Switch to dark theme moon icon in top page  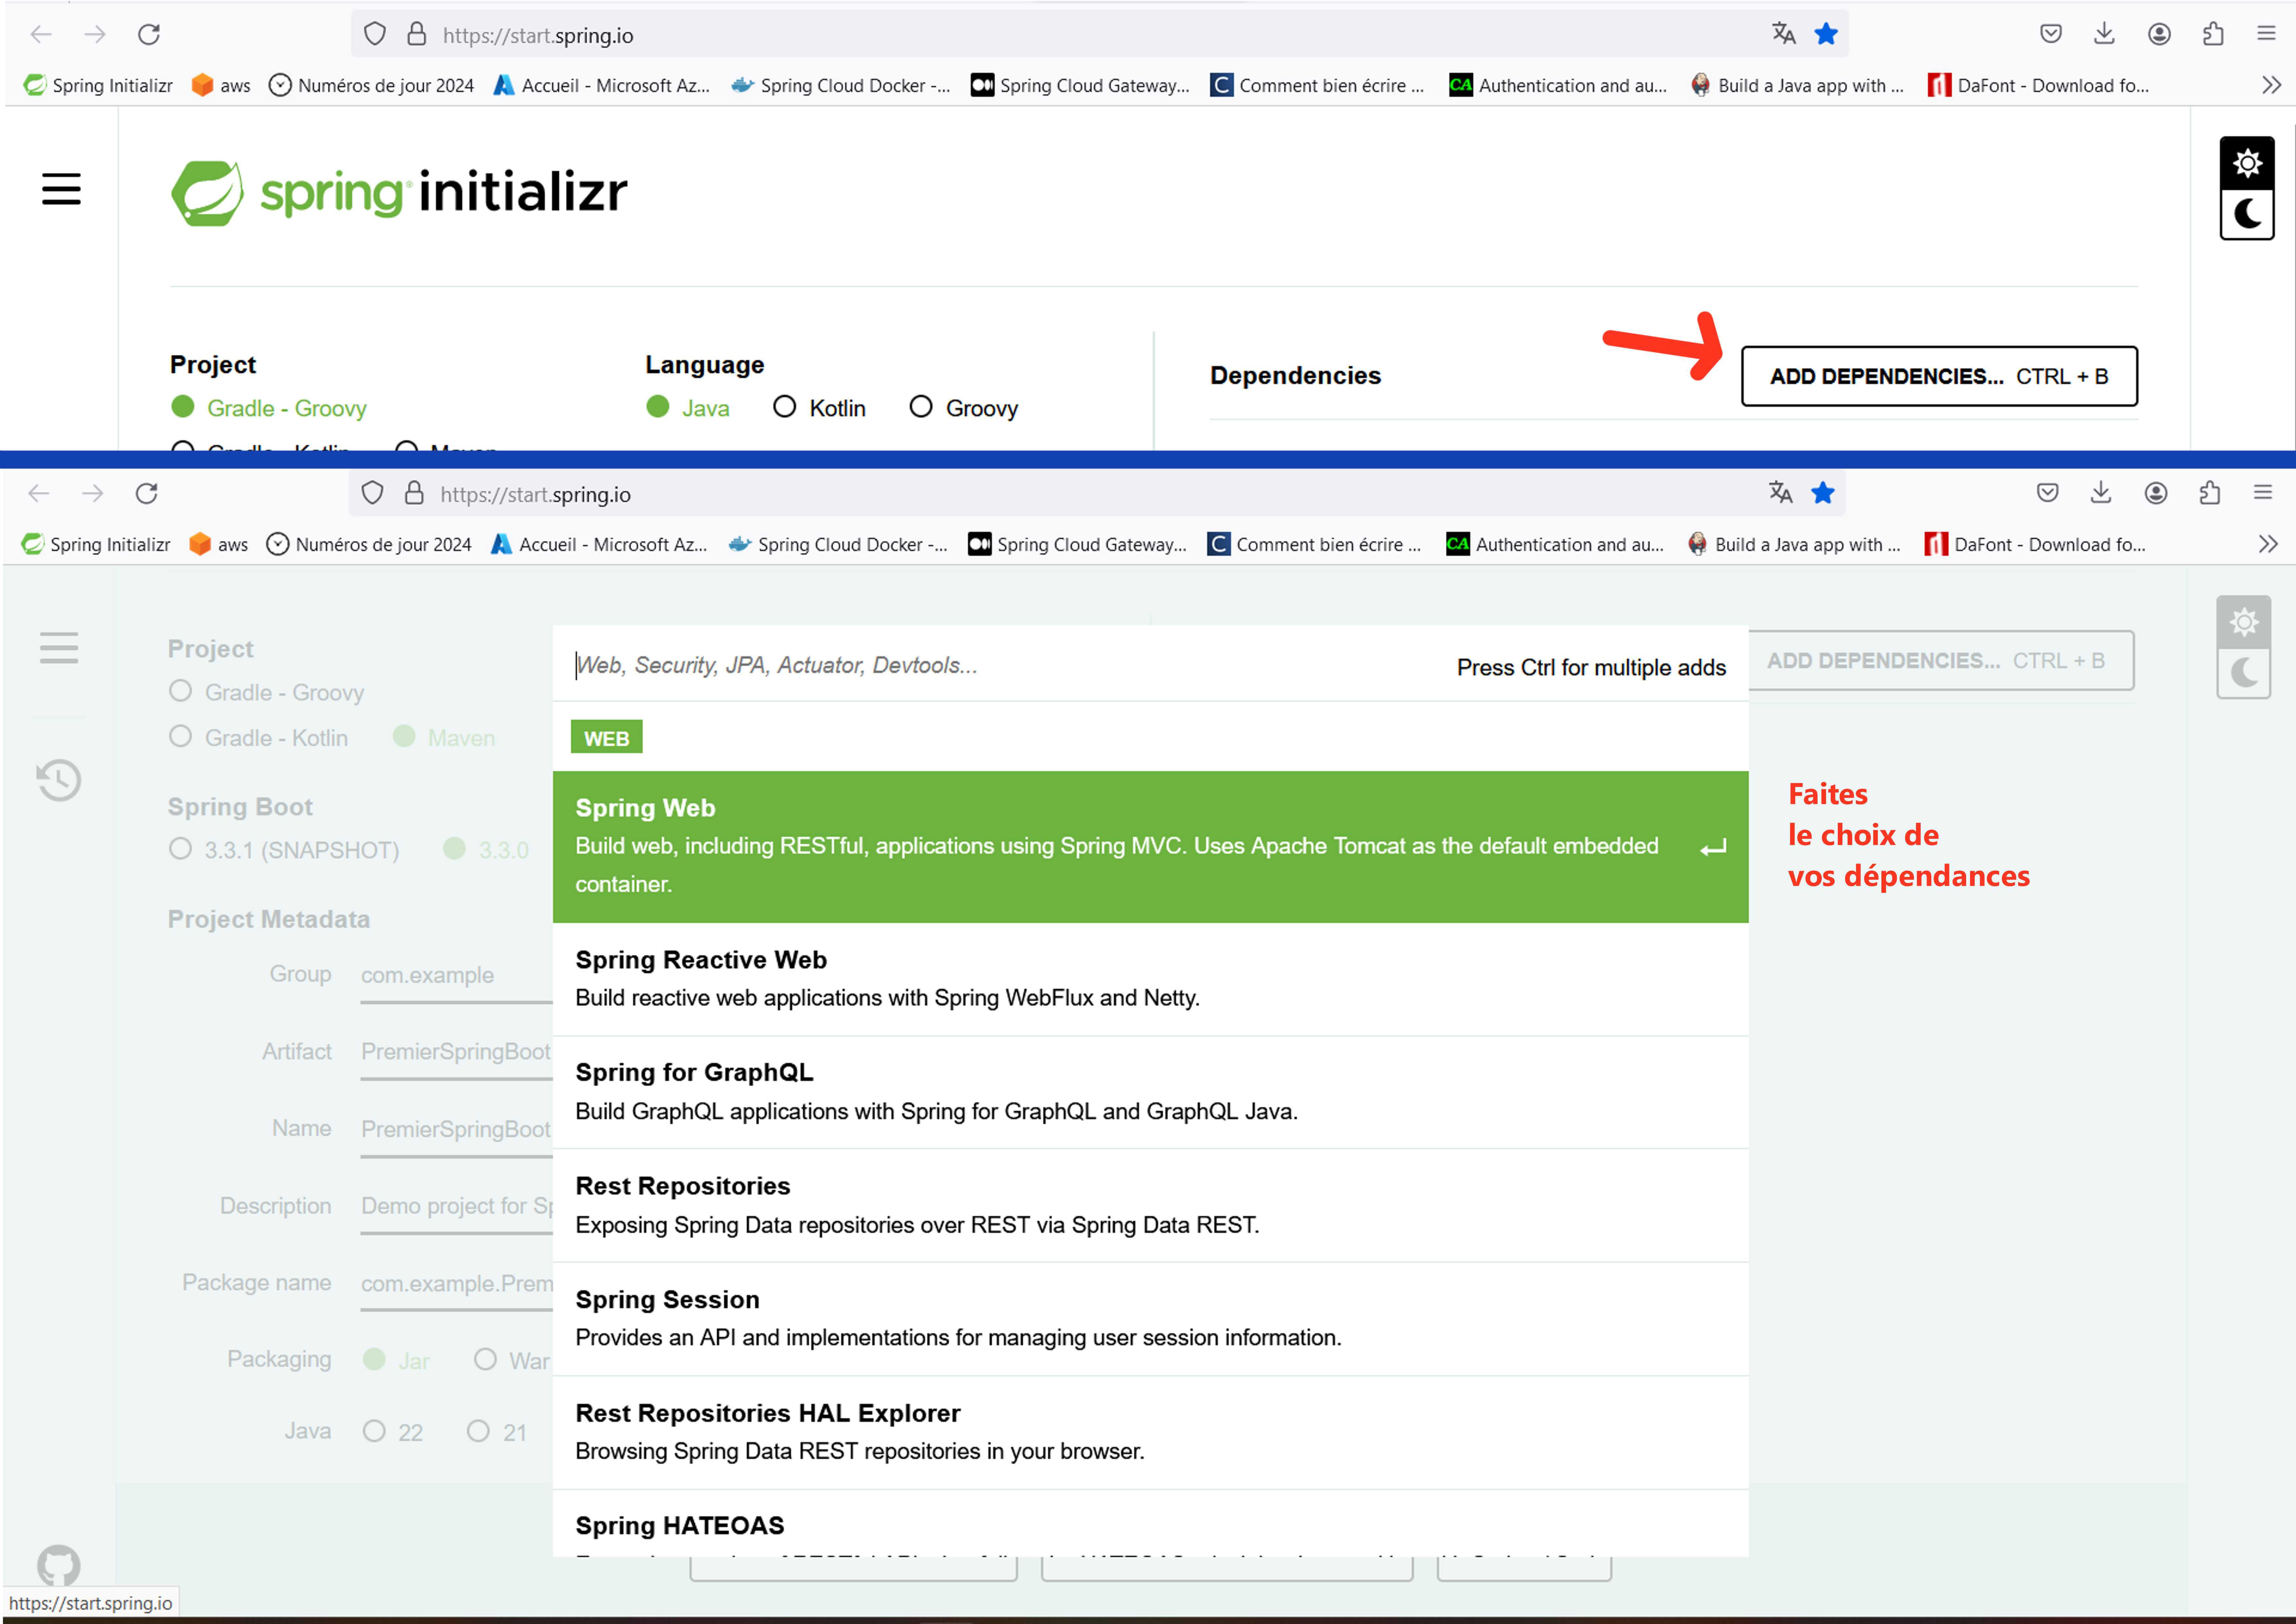[x=2247, y=214]
